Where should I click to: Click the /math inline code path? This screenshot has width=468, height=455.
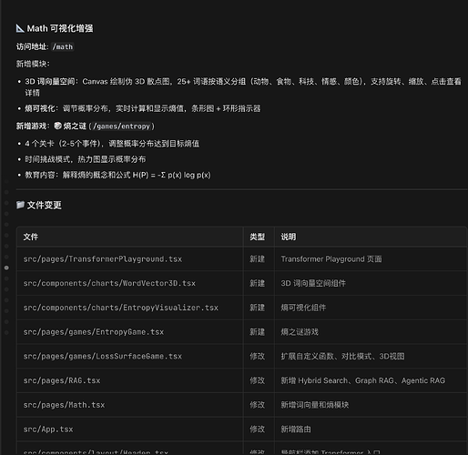point(63,46)
